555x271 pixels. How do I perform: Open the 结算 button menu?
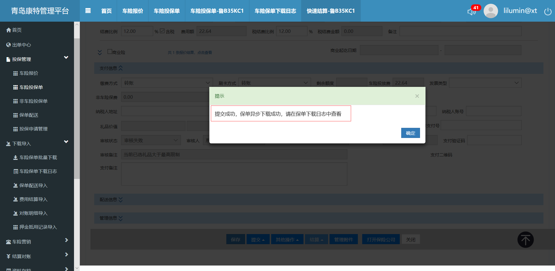317,240
